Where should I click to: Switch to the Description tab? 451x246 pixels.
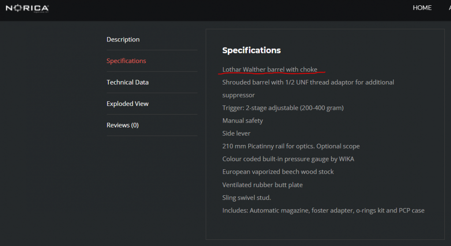(x=123, y=39)
